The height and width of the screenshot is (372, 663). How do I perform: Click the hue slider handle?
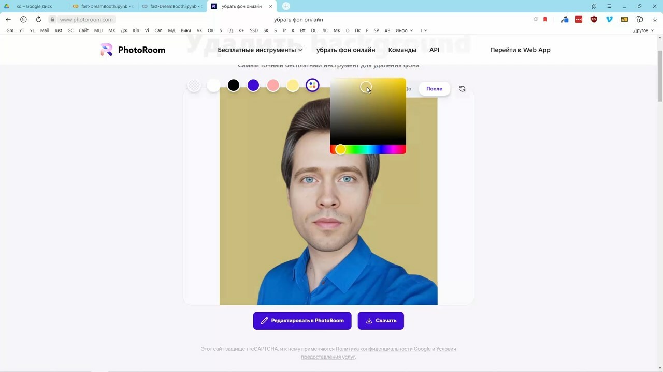(x=340, y=150)
